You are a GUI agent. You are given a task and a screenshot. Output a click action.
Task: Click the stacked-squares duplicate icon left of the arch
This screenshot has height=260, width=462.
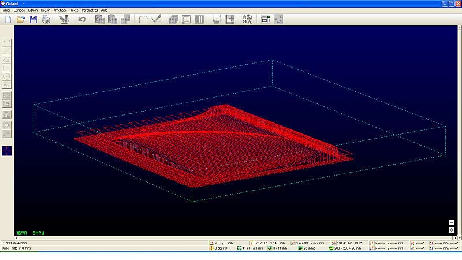pyautogui.click(x=125, y=20)
